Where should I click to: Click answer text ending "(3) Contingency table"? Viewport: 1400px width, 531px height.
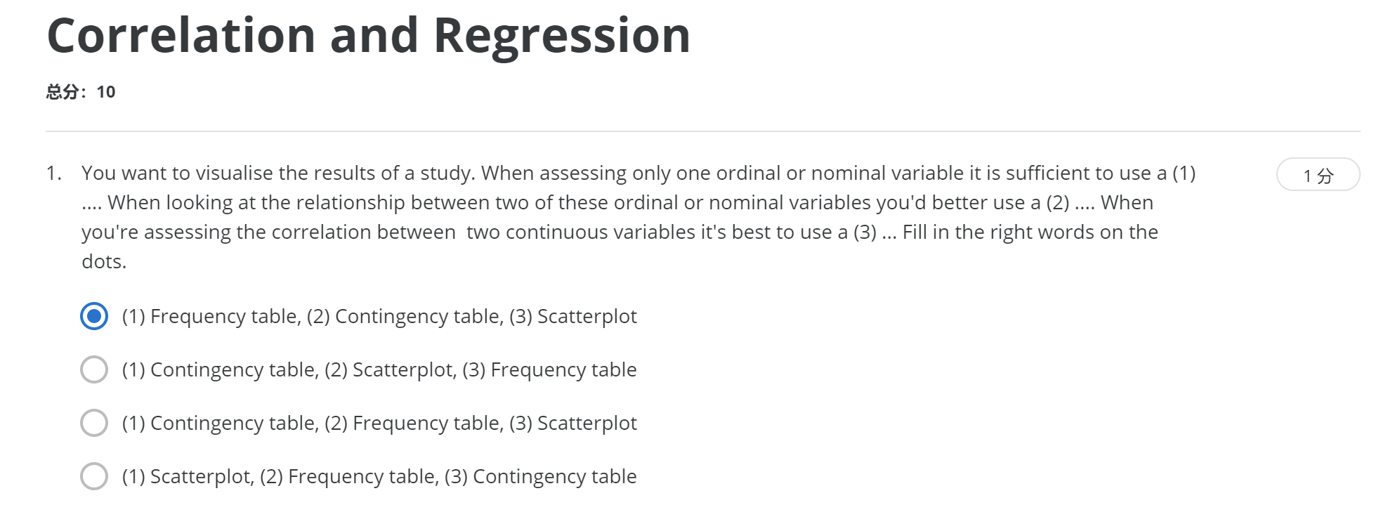click(x=379, y=477)
